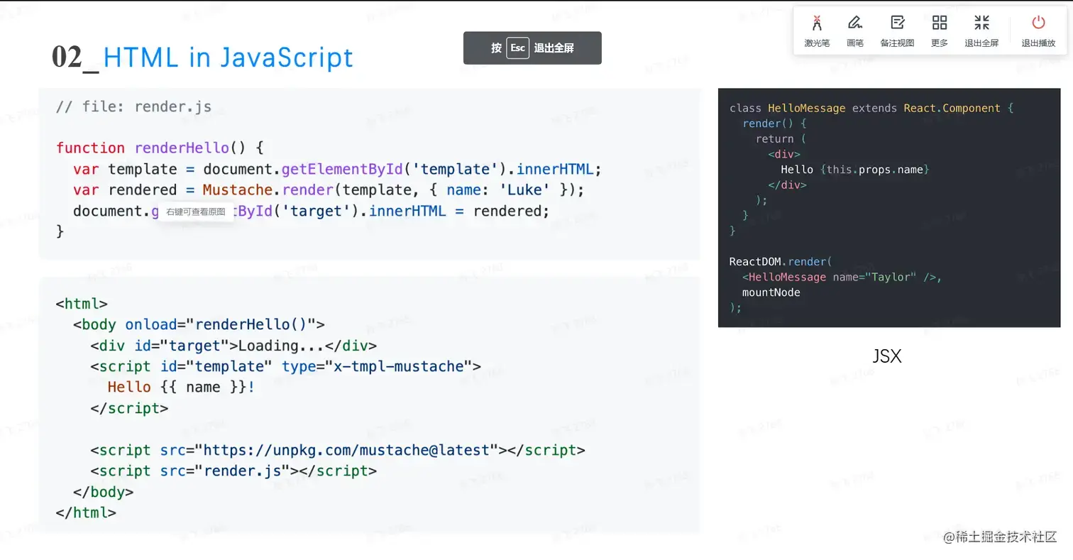Click the 'JSX' caption under the snippet
This screenshot has height=560, width=1073.
point(887,356)
